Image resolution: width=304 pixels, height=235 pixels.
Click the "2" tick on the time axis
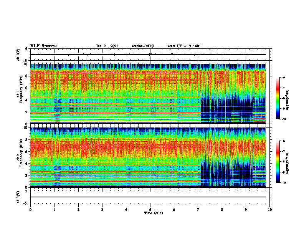pyautogui.click(x=78, y=210)
